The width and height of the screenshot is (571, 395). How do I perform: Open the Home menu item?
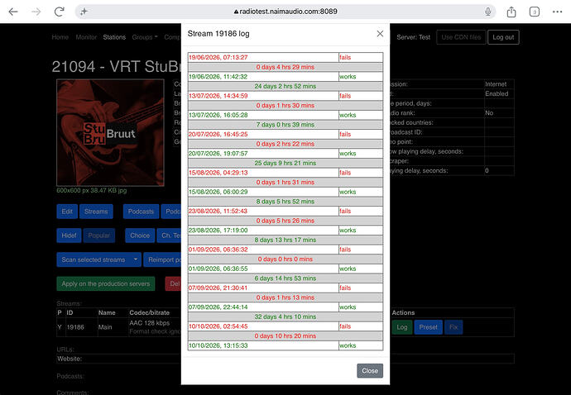click(x=60, y=37)
